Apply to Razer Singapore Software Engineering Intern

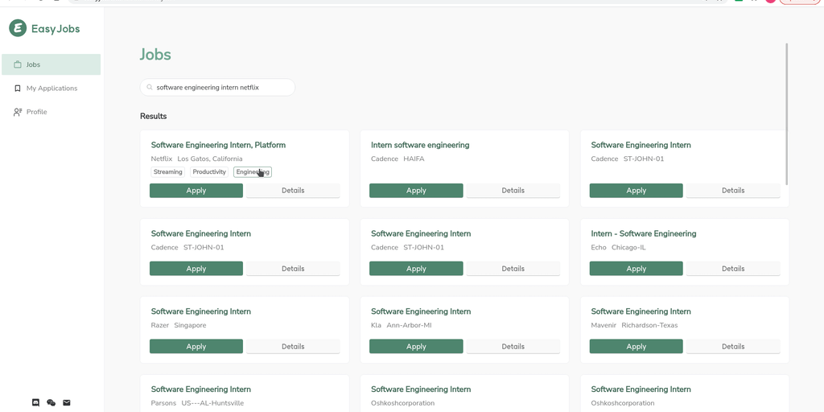[x=196, y=347]
